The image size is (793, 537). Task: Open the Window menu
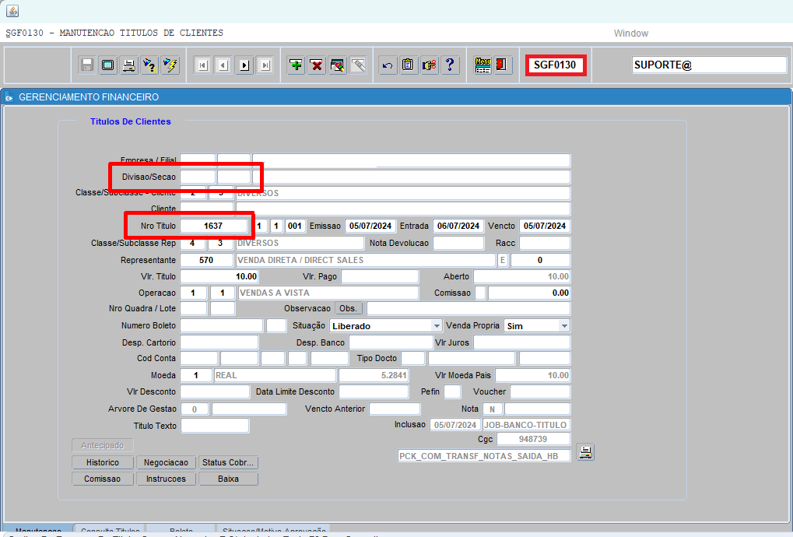click(x=630, y=33)
